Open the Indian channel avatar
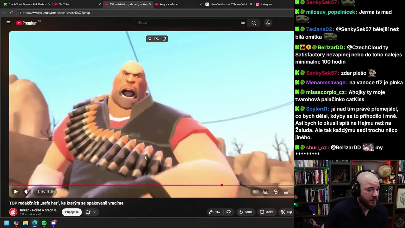The height and width of the screenshot is (228, 405). [13, 212]
